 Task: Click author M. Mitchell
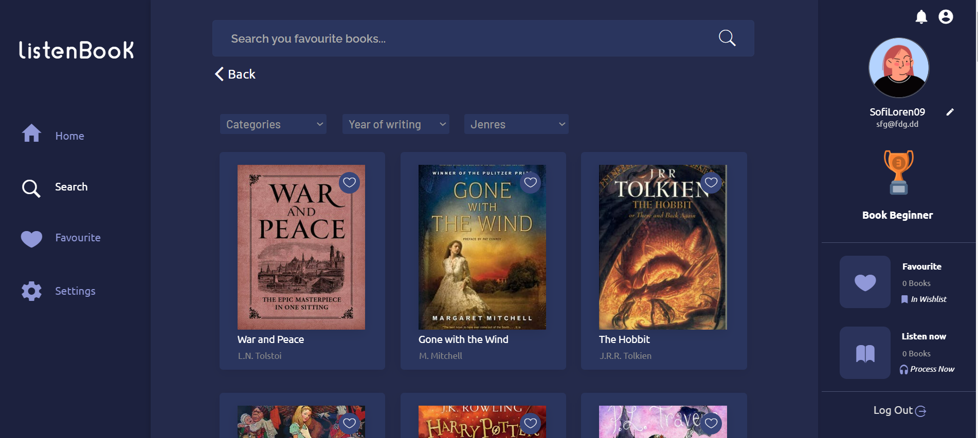point(440,356)
